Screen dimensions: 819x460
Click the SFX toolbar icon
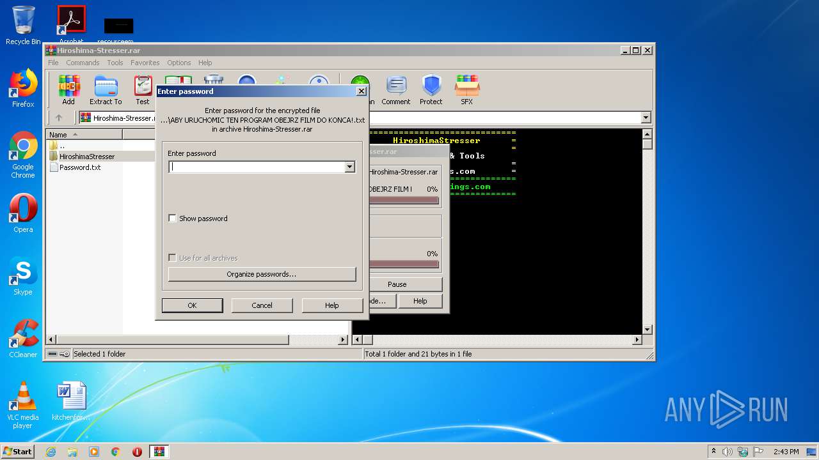pos(467,90)
